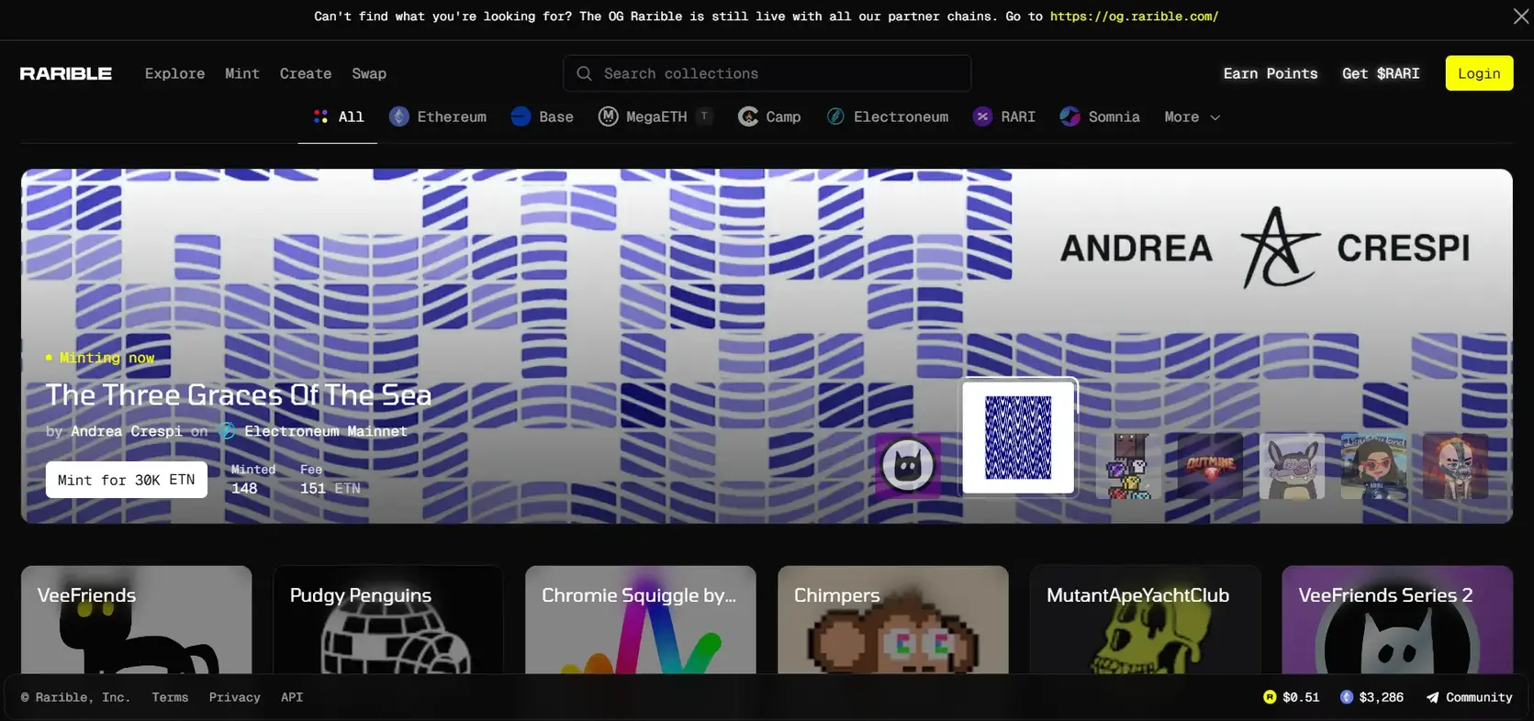The width and height of the screenshot is (1534, 721).
Task: Open the Terms footer link
Action: pyautogui.click(x=170, y=697)
